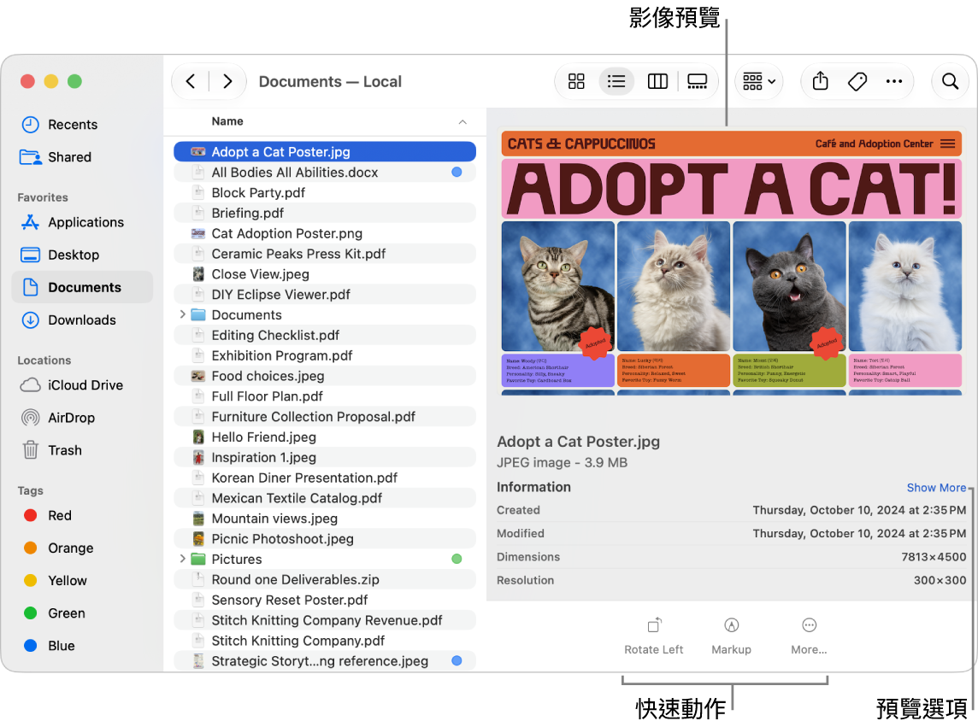
Task: Click Show More in Information section
Action: pyautogui.click(x=936, y=488)
